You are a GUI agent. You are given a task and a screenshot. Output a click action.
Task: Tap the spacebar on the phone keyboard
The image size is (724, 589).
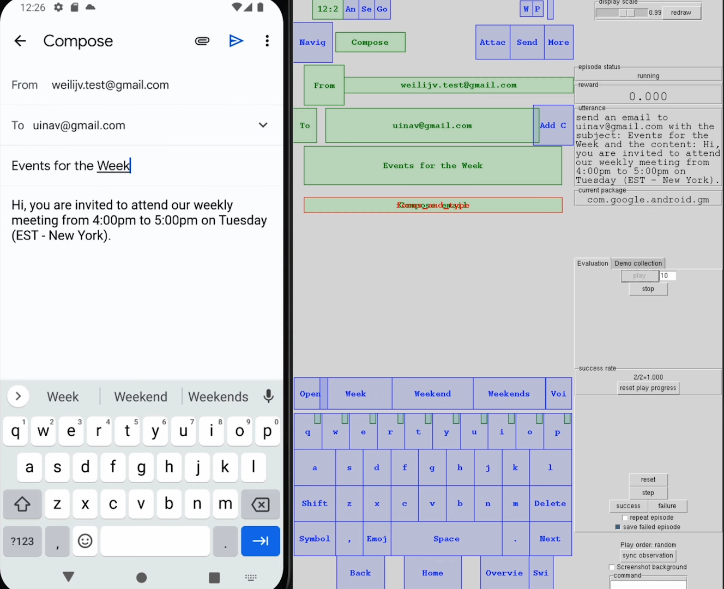(x=155, y=541)
